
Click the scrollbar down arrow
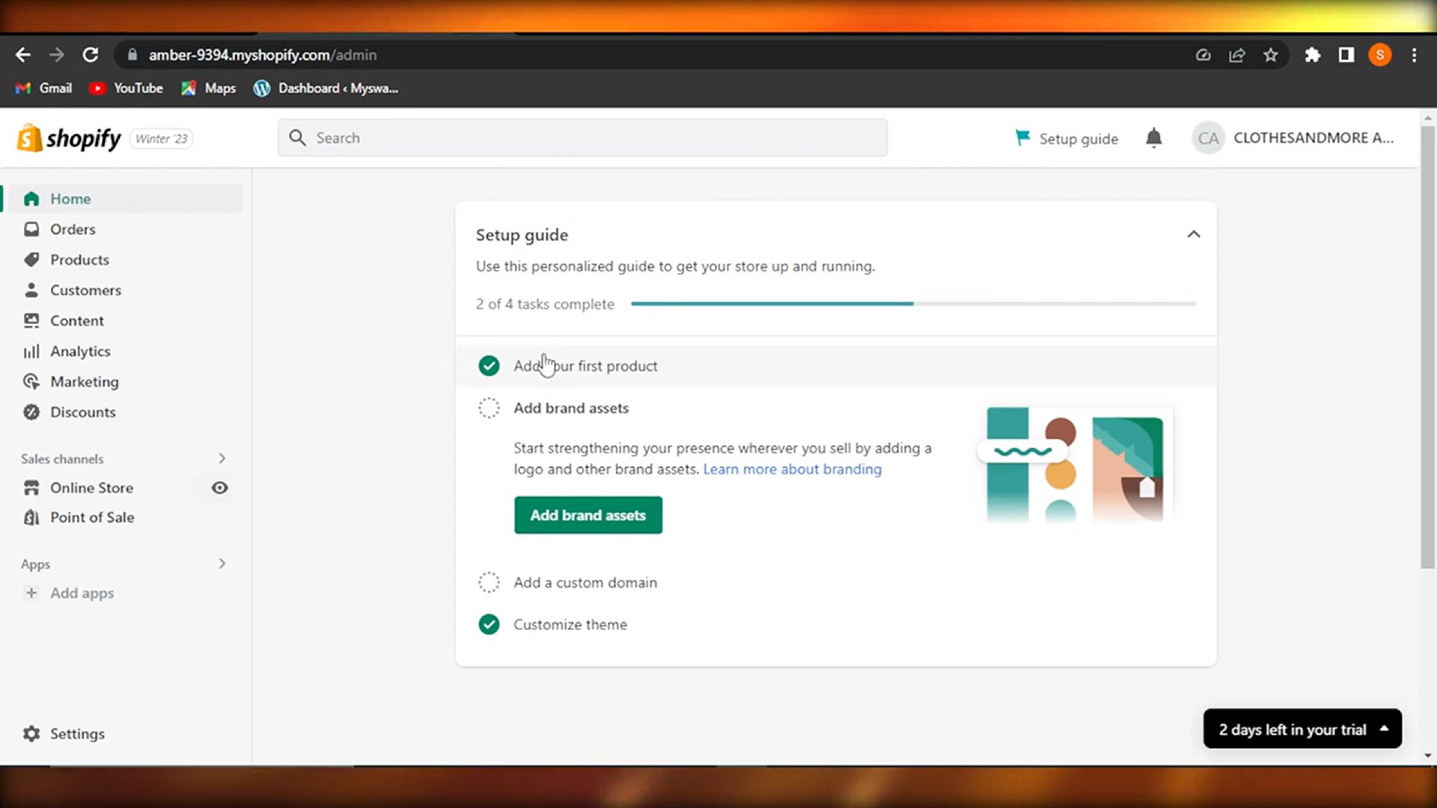(1428, 756)
